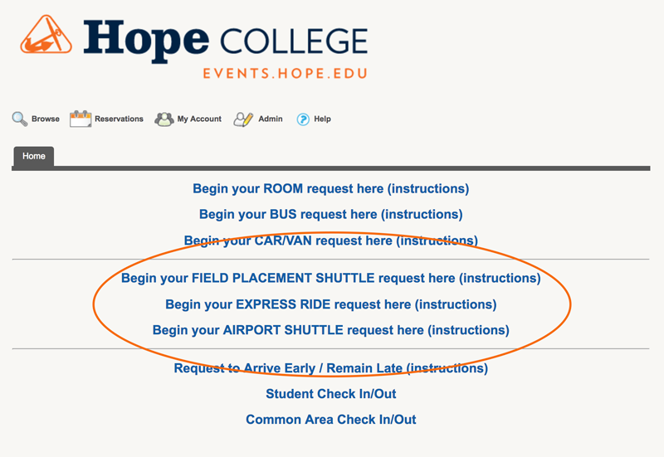Begin your ROOM request link

click(330, 188)
